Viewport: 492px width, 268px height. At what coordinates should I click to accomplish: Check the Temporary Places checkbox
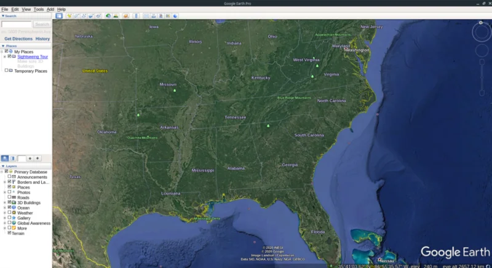(x=6, y=71)
